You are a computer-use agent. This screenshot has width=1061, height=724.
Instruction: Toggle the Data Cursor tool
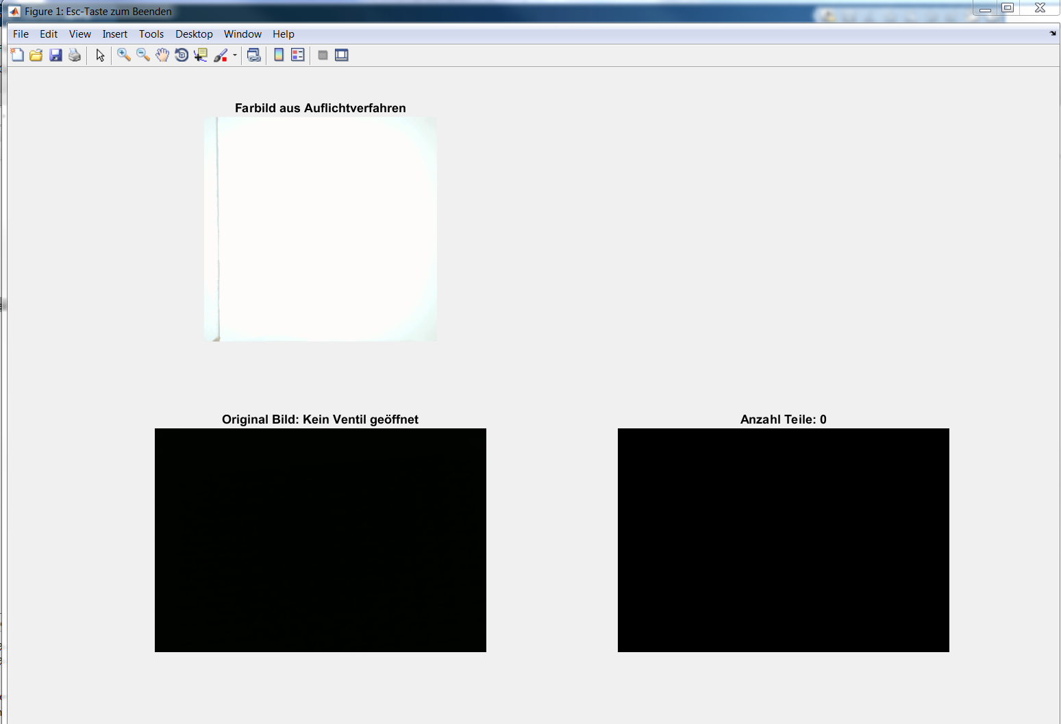(x=201, y=55)
